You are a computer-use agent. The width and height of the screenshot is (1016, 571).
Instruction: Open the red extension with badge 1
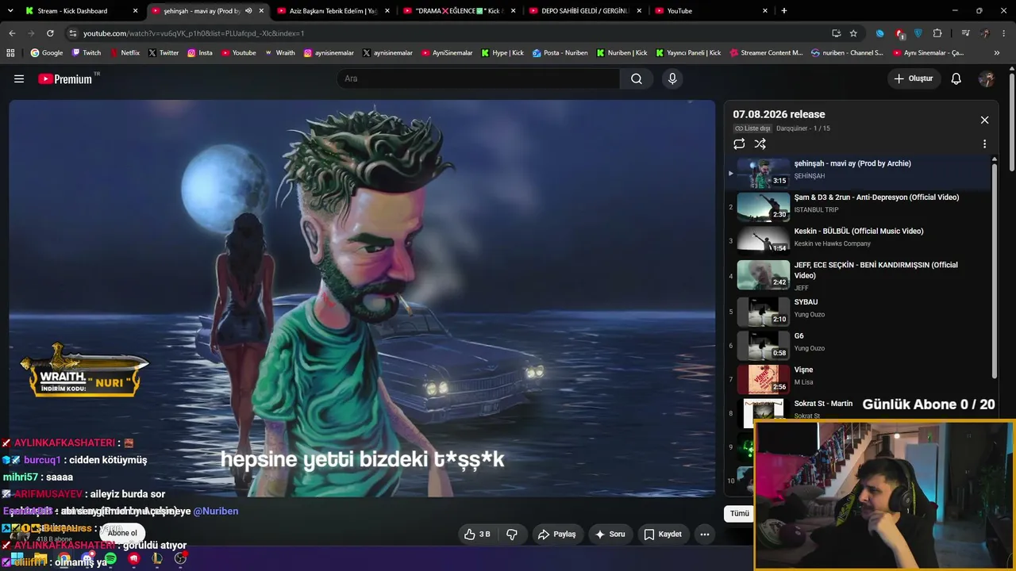[899, 33]
